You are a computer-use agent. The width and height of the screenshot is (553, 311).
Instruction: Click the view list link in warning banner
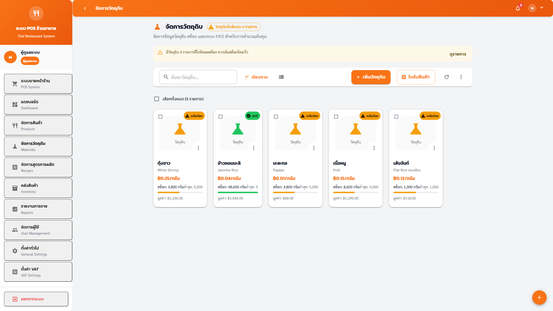pos(458,54)
